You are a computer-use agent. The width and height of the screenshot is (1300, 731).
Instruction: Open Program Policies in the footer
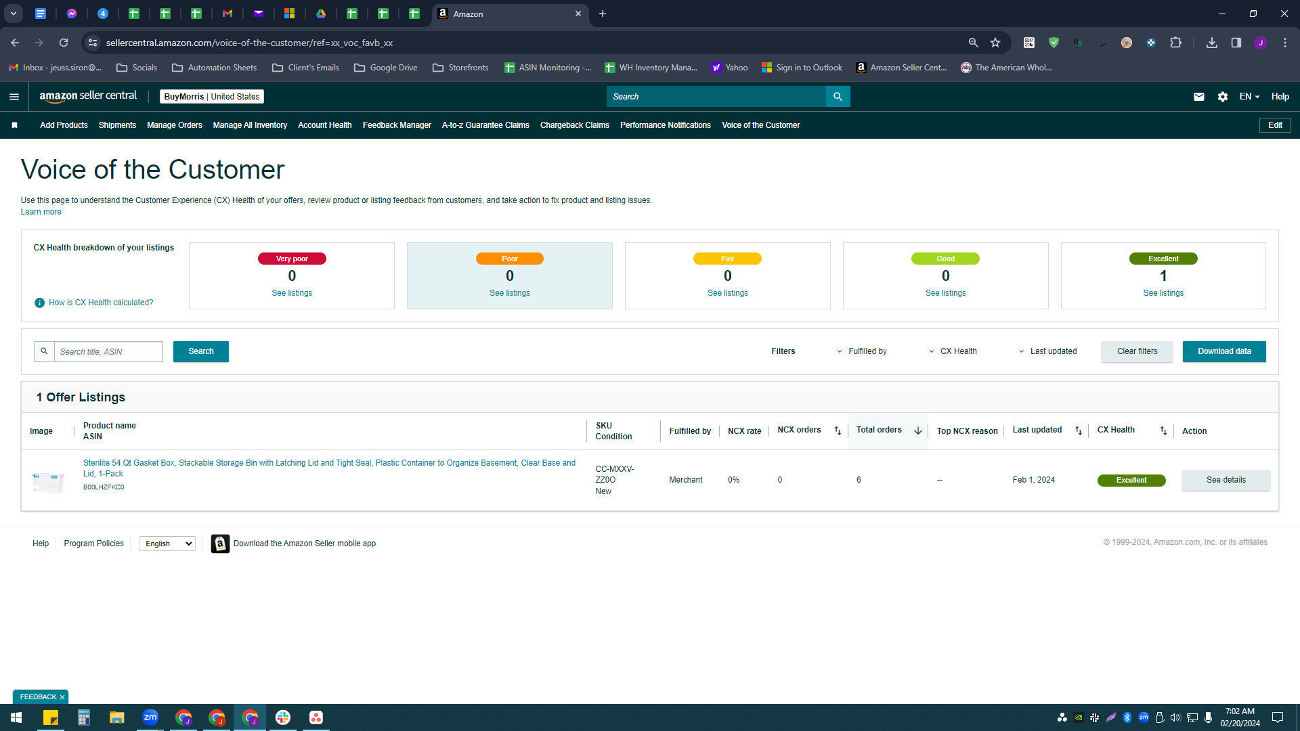pyautogui.click(x=93, y=544)
